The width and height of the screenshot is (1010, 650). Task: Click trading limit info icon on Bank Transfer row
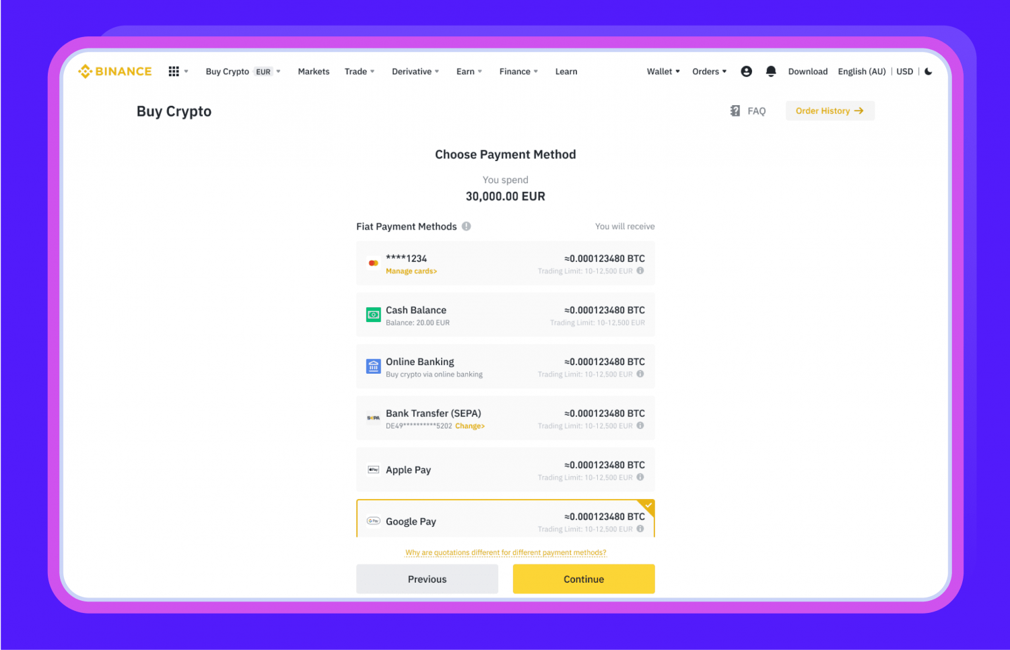640,426
